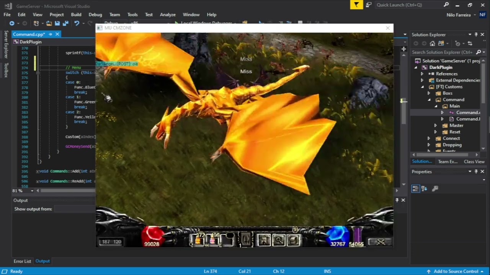Select the Command.cpp file in tree
The image size is (490, 275).
(x=468, y=113)
